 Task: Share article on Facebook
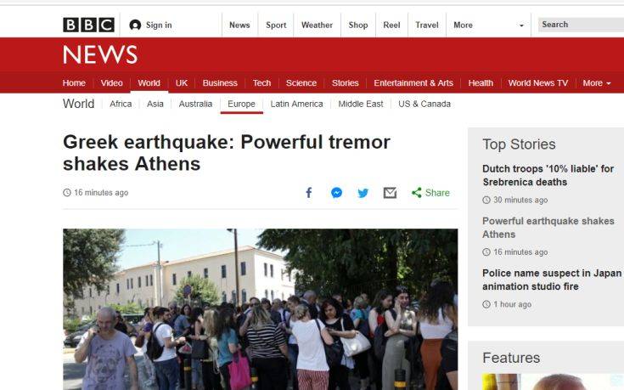pyautogui.click(x=309, y=193)
